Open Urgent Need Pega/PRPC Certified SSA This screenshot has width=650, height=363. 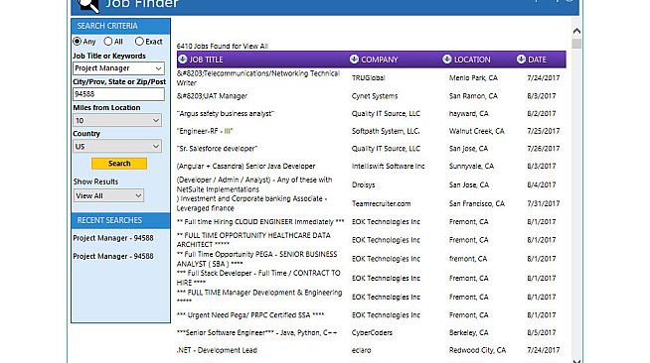coord(250,315)
